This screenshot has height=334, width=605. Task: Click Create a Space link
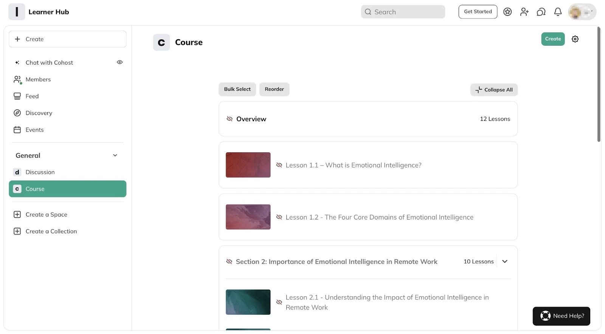pos(46,214)
